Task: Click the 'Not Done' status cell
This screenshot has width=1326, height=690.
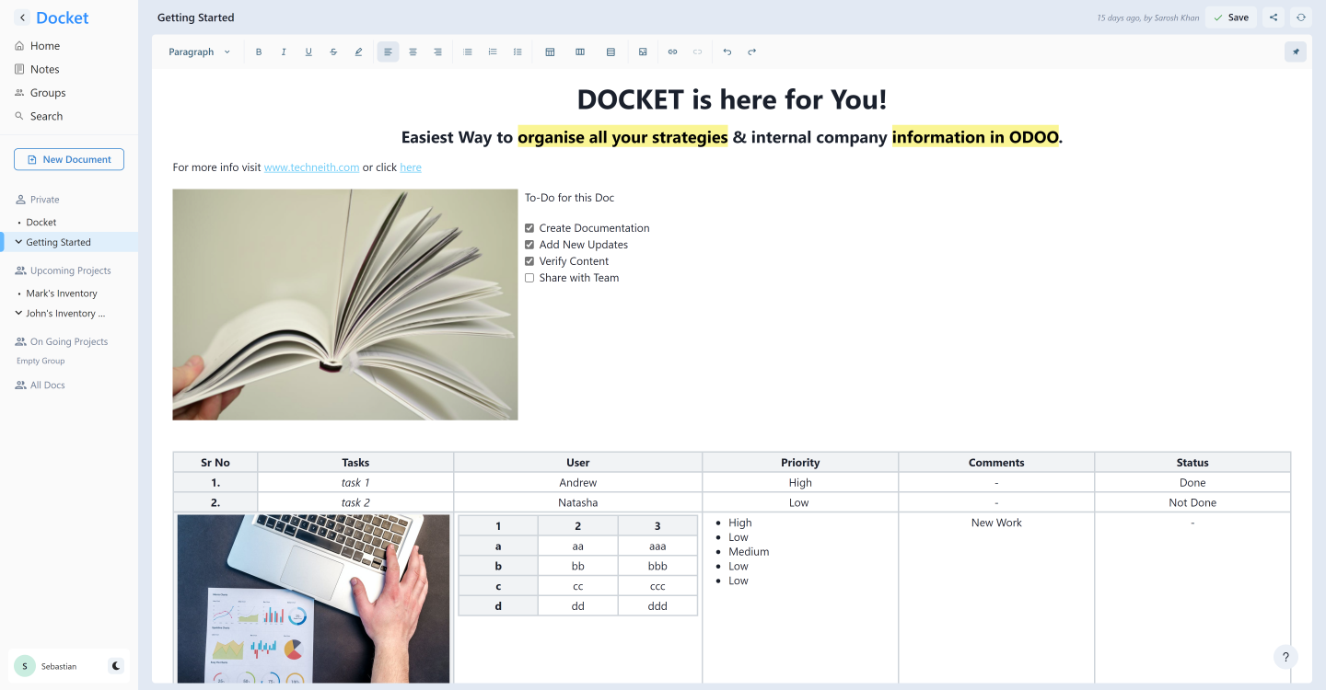Action: [x=1192, y=502]
